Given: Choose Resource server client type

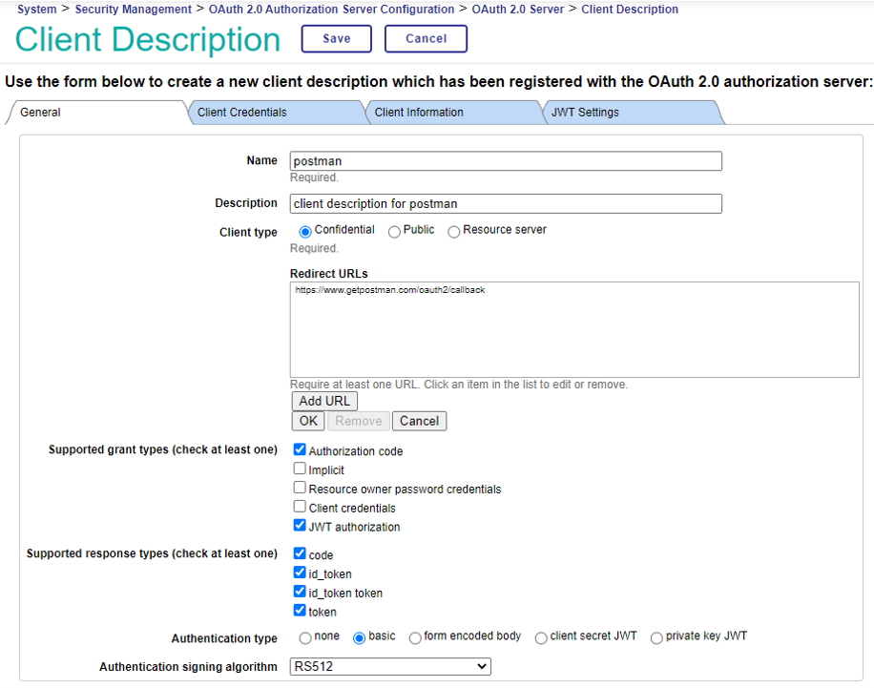Looking at the screenshot, I should [x=454, y=231].
